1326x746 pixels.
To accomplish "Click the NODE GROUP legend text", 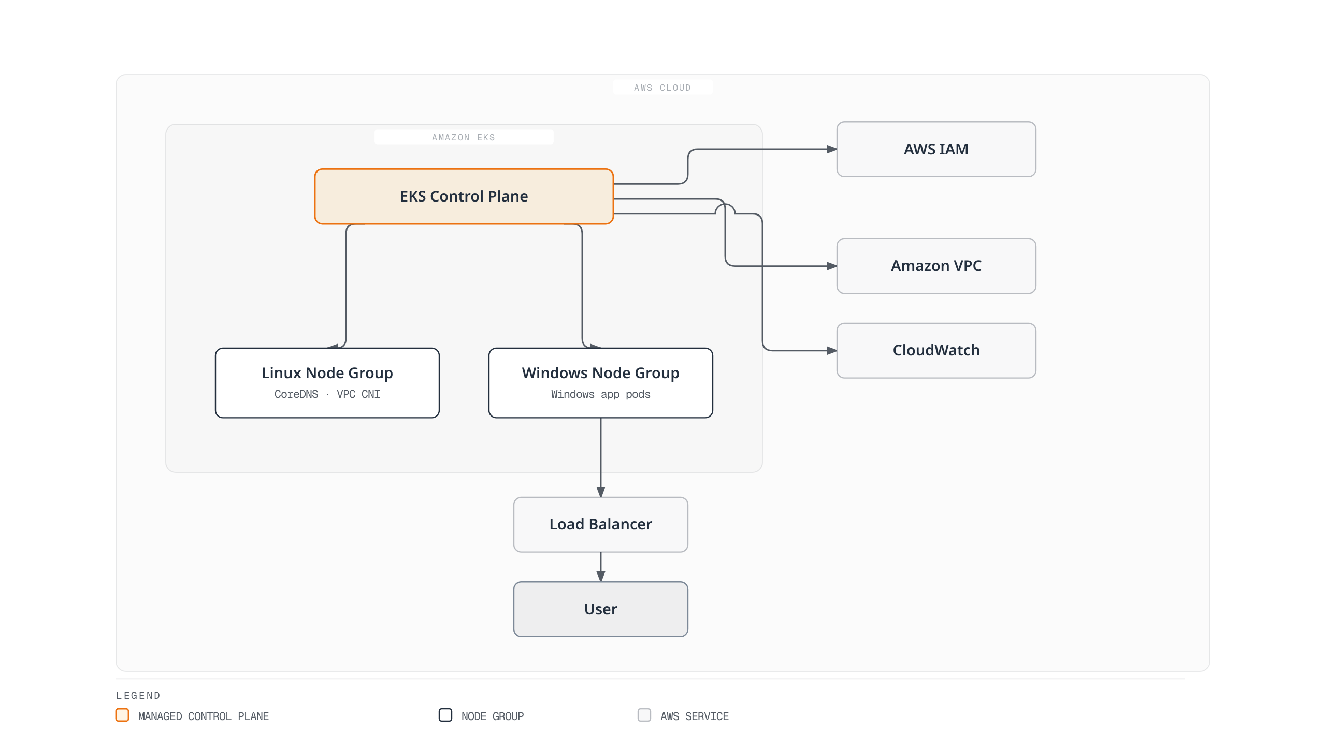I will (493, 716).
